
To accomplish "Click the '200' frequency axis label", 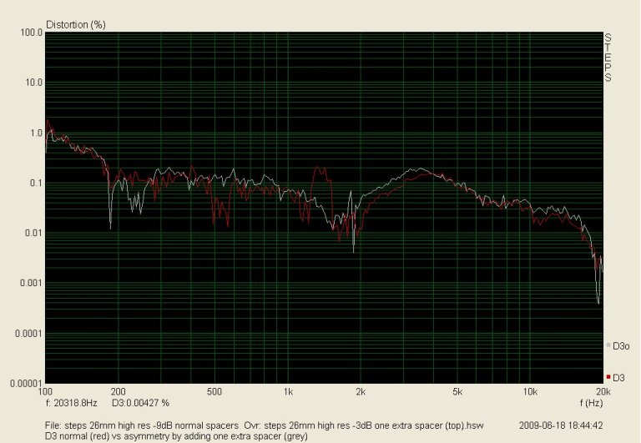I will pyautogui.click(x=119, y=392).
